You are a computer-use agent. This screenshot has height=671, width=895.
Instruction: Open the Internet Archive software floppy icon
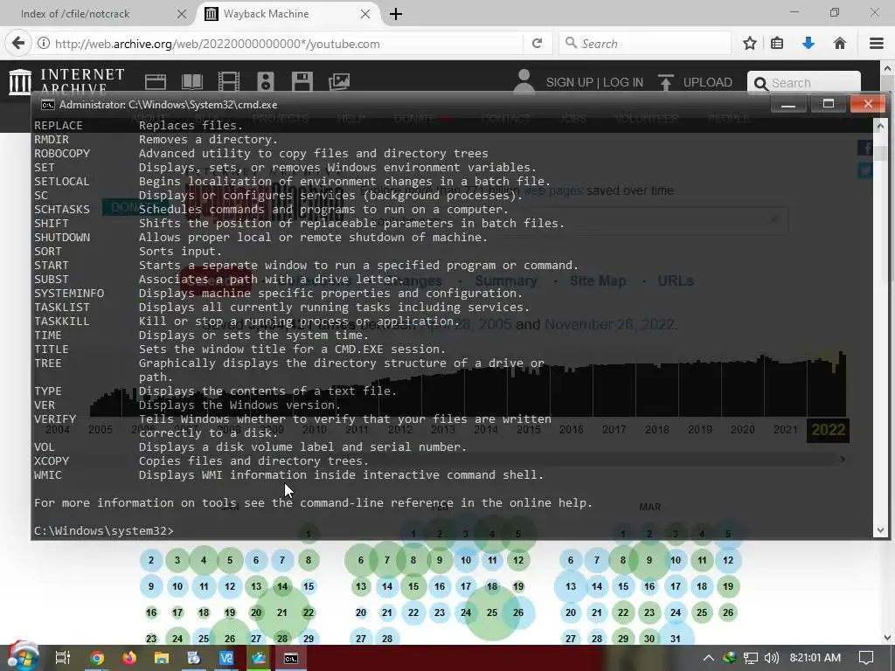point(302,82)
